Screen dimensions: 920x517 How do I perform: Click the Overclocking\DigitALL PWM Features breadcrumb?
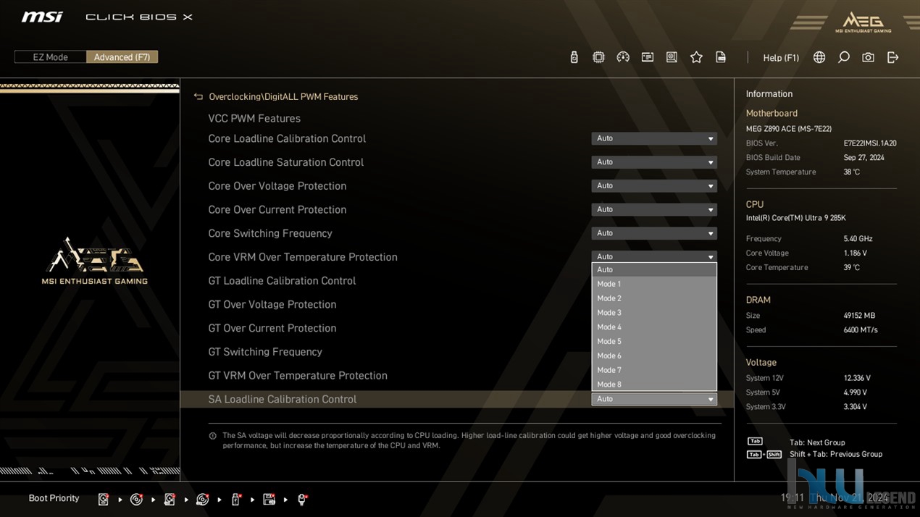click(x=283, y=97)
